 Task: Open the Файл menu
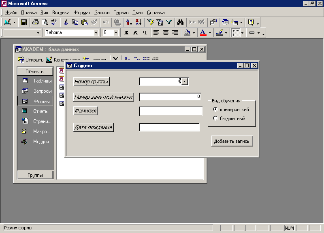point(11,13)
